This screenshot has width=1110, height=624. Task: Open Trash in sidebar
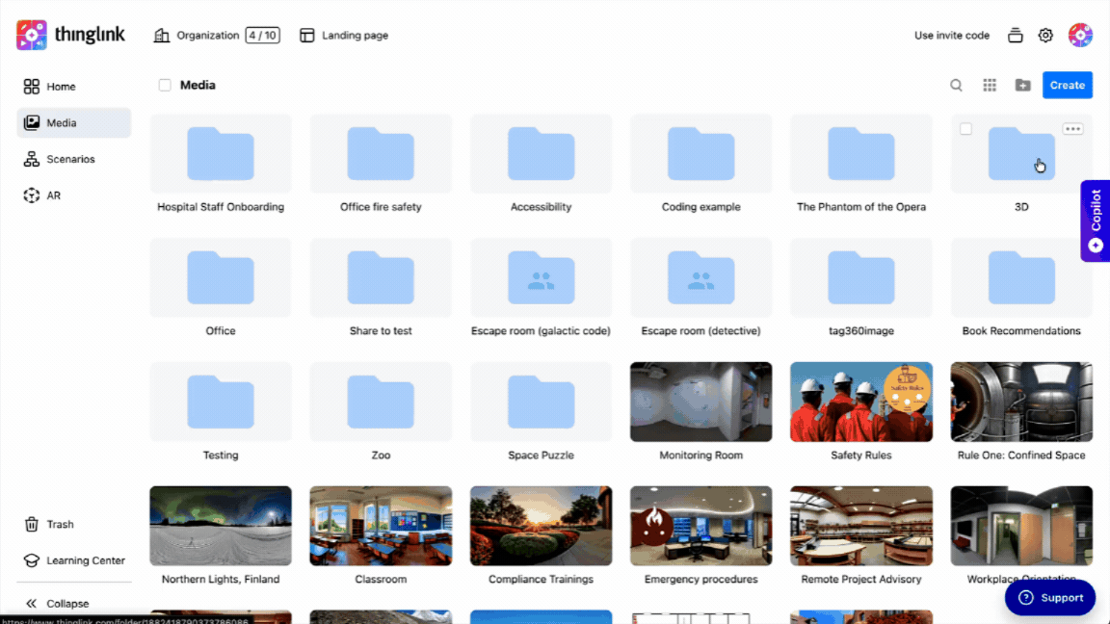point(73,524)
